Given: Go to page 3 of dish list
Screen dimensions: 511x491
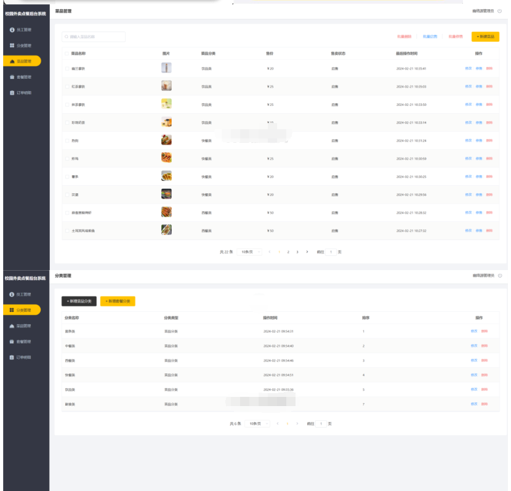Looking at the screenshot, I should [x=297, y=252].
